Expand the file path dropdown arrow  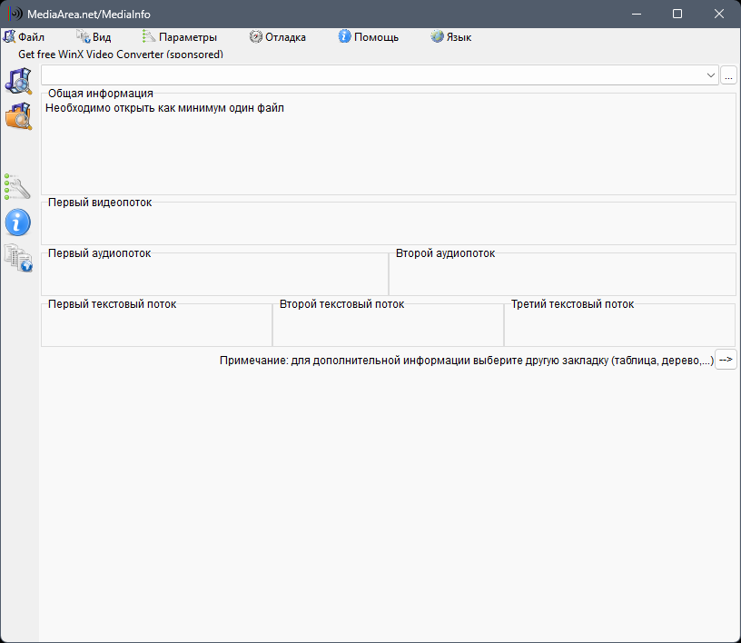coord(710,75)
